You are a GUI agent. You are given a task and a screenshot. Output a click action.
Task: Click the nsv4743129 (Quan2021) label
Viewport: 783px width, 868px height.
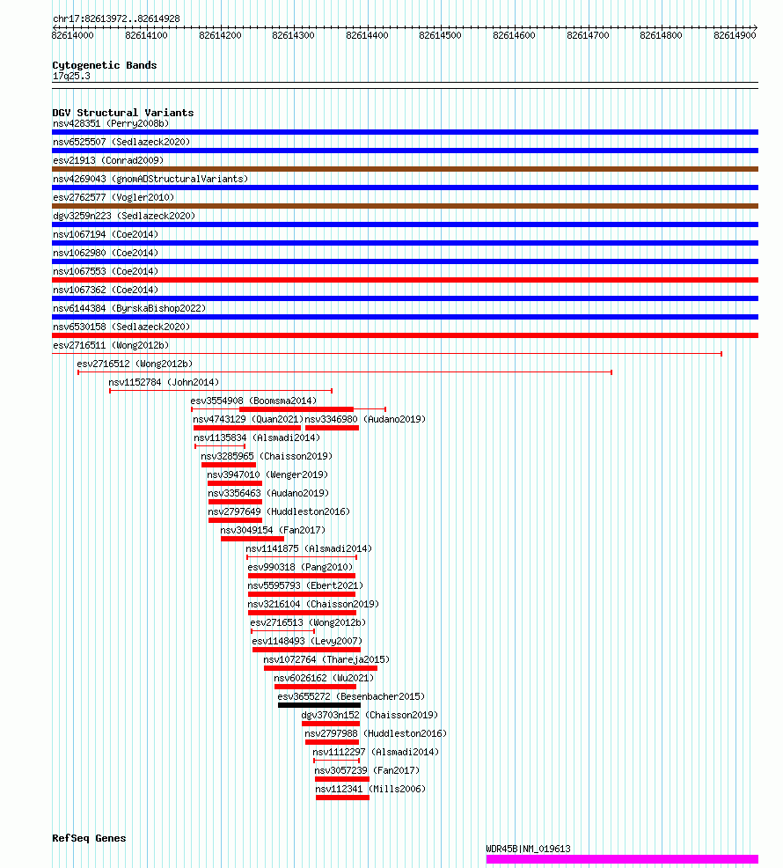pyautogui.click(x=248, y=419)
